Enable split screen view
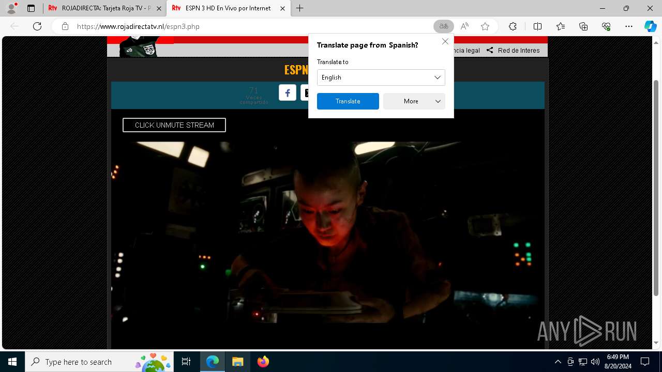Screen dimensions: 662x372 (x=537, y=26)
